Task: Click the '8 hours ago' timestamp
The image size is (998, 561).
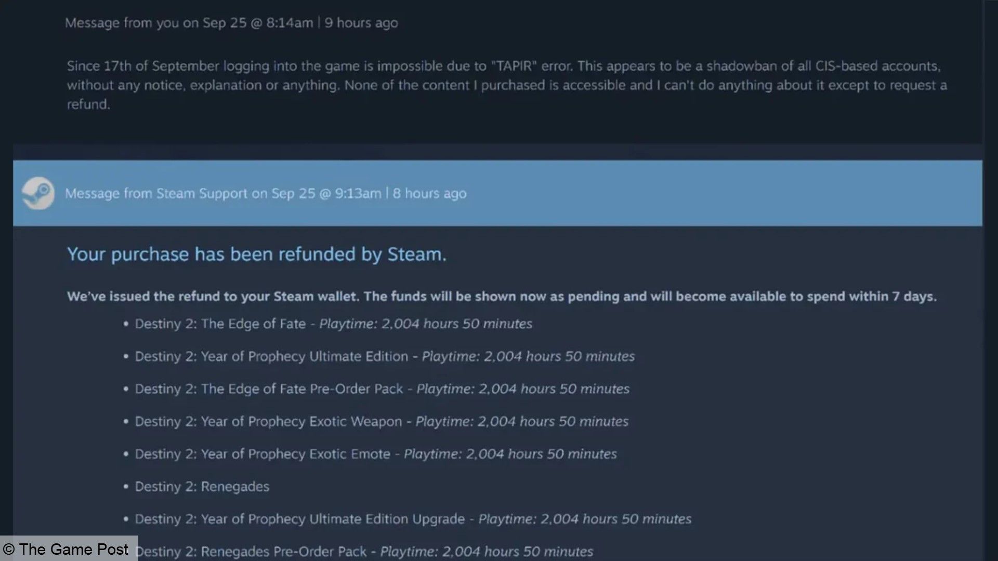Action: pos(429,193)
